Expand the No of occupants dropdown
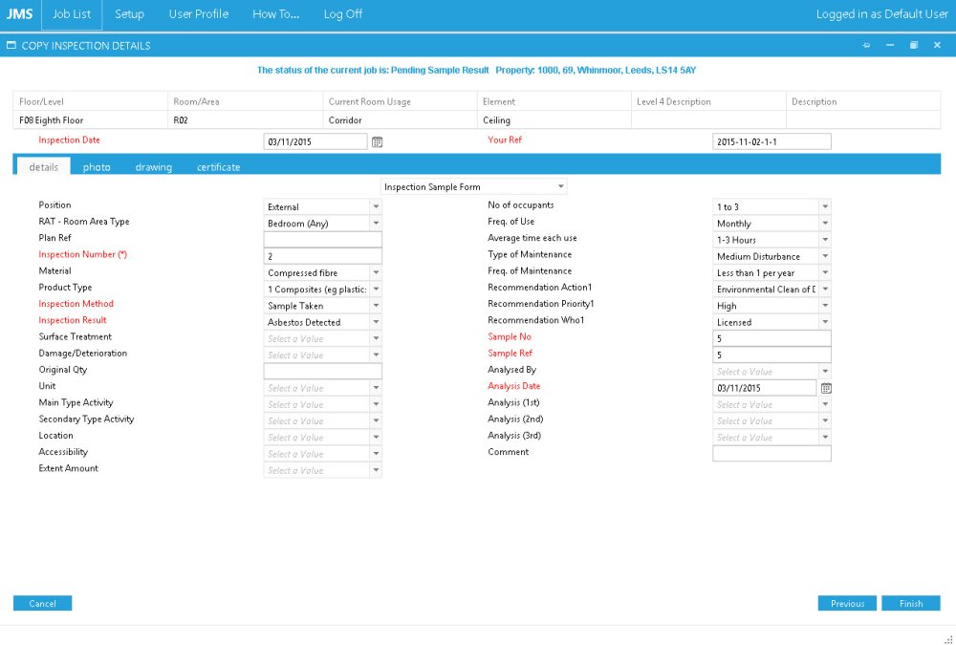This screenshot has width=956, height=645. tap(825, 206)
